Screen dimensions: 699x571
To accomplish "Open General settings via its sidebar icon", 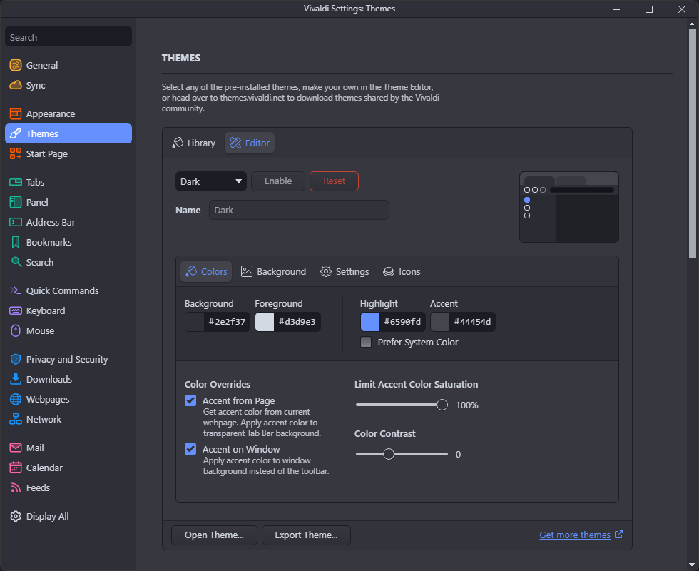I will click(x=16, y=65).
